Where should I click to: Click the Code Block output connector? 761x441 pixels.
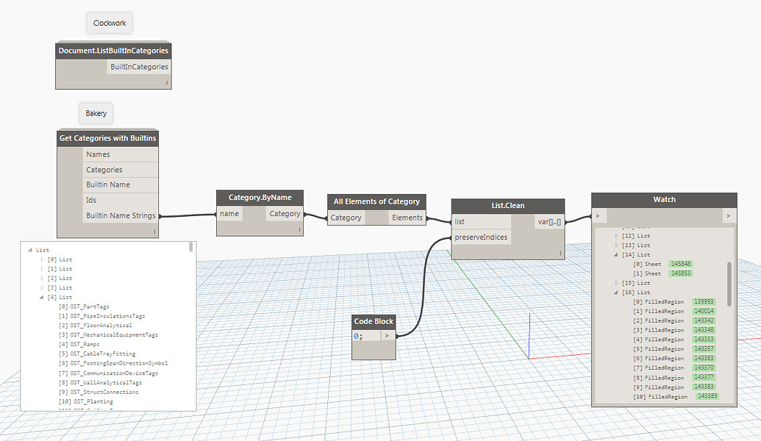[388, 335]
